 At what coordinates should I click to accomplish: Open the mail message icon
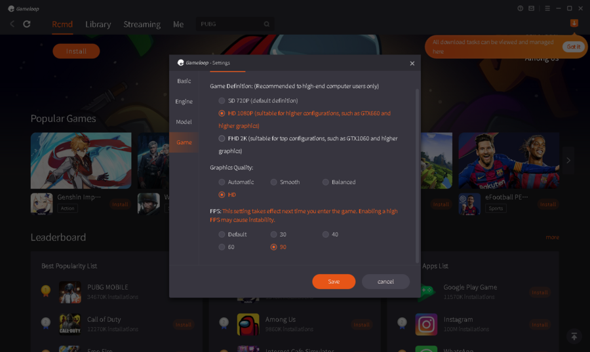[x=531, y=9]
